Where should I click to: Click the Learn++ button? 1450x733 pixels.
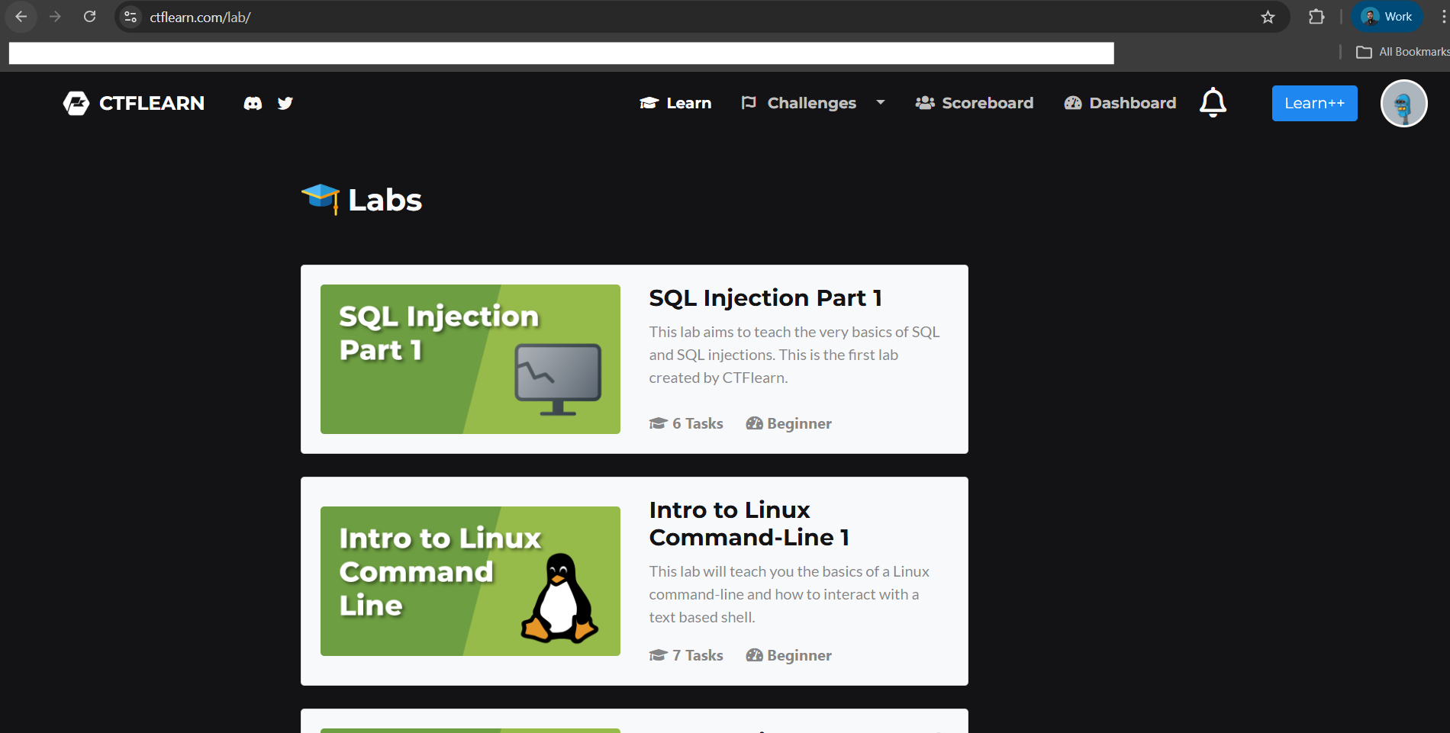click(x=1314, y=103)
